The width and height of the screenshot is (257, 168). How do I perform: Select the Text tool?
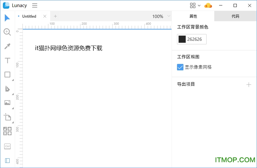point(7,60)
